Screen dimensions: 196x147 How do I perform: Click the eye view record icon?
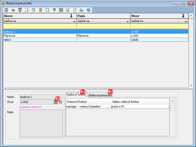(13, 10)
